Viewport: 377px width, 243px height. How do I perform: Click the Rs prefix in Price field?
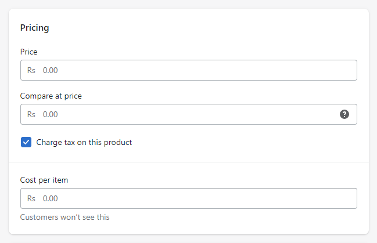pyautogui.click(x=31, y=70)
